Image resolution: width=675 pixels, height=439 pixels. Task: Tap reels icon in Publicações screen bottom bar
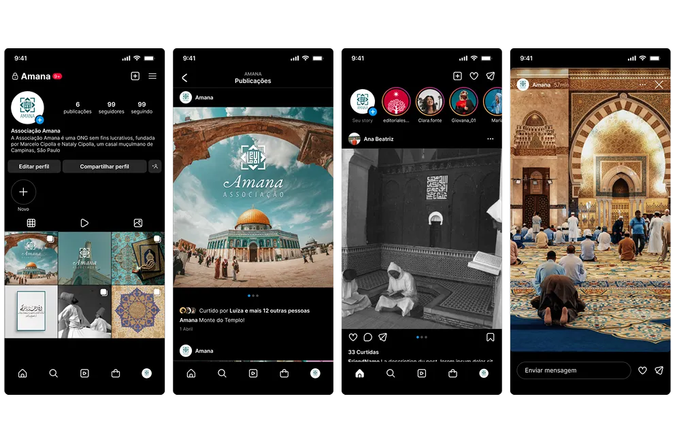tap(253, 373)
